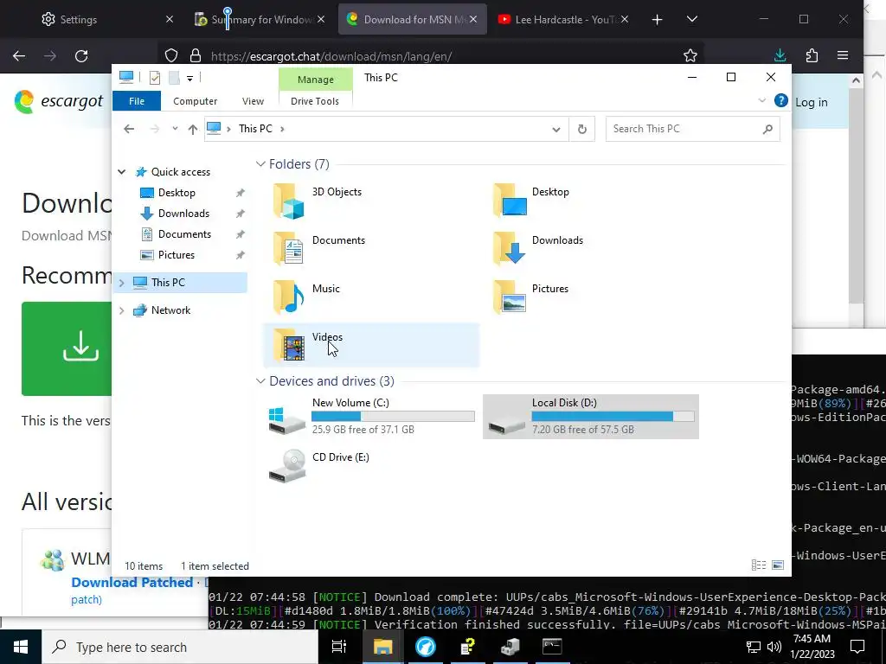Go back in the browser
This screenshot has width=886, height=664.
pyautogui.click(x=19, y=56)
